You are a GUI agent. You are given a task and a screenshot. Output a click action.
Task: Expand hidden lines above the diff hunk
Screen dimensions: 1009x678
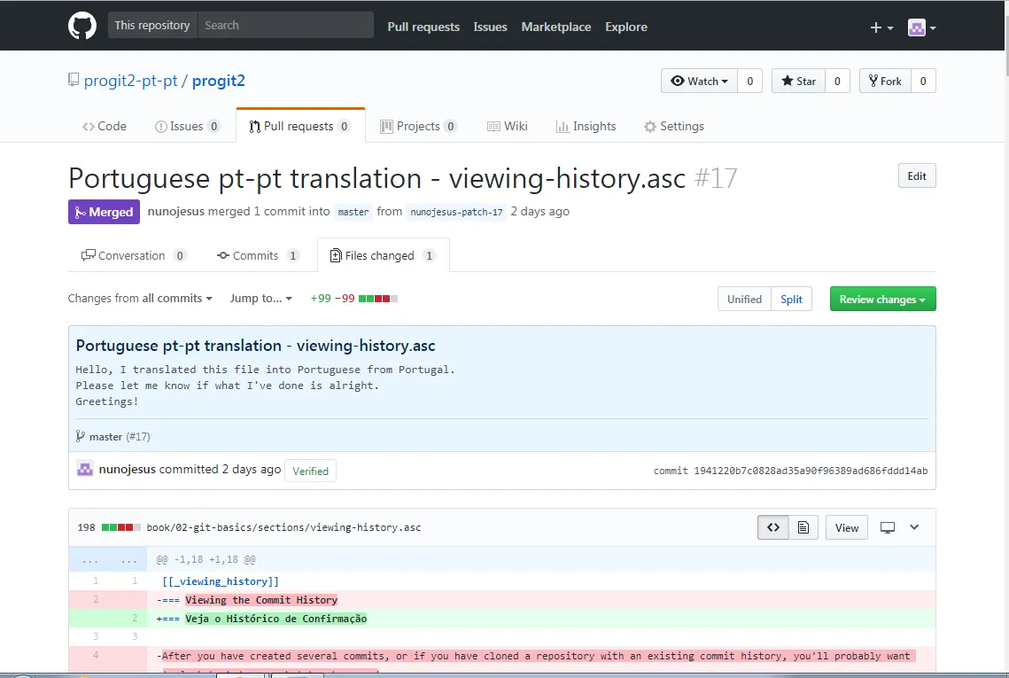point(107,559)
